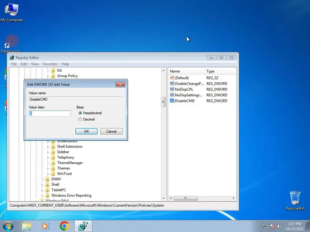Open Windows Explorer from the taskbar

(x=27, y=226)
